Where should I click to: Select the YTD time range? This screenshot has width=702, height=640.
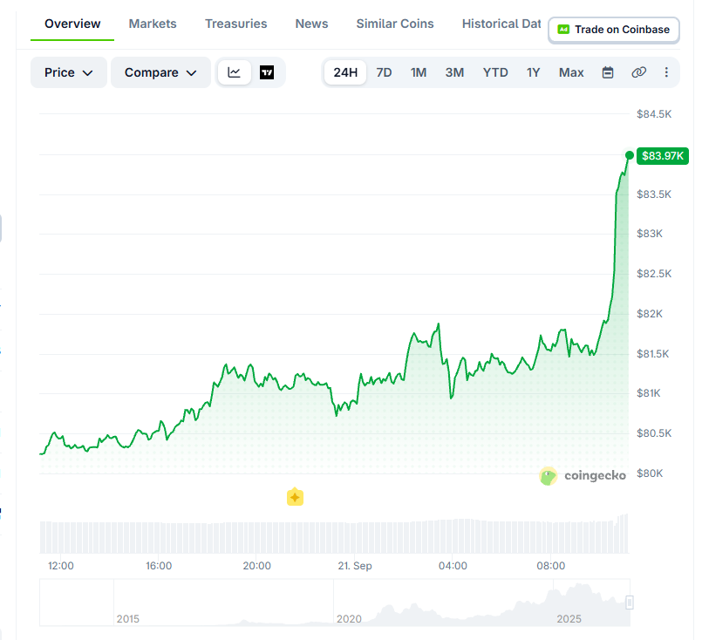495,72
